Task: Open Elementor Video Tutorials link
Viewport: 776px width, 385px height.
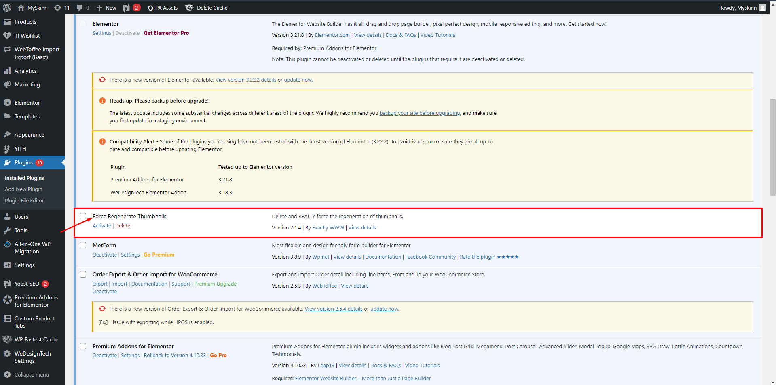Action: [438, 35]
